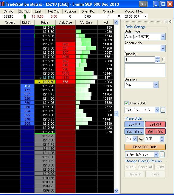The width and height of the screenshot is (174, 196).
Task: Click the price 1218.75 cell
Action: click(x=45, y=27)
